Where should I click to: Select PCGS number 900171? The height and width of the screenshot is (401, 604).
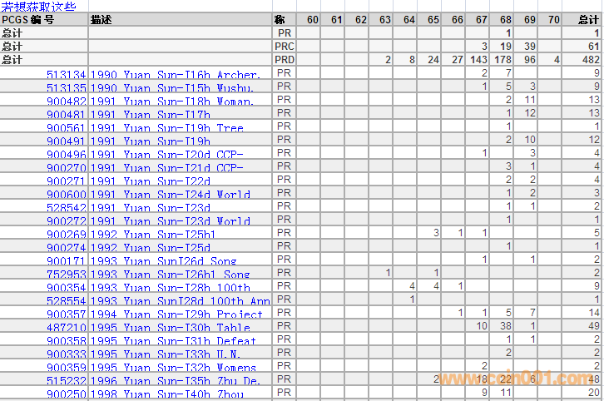click(67, 261)
